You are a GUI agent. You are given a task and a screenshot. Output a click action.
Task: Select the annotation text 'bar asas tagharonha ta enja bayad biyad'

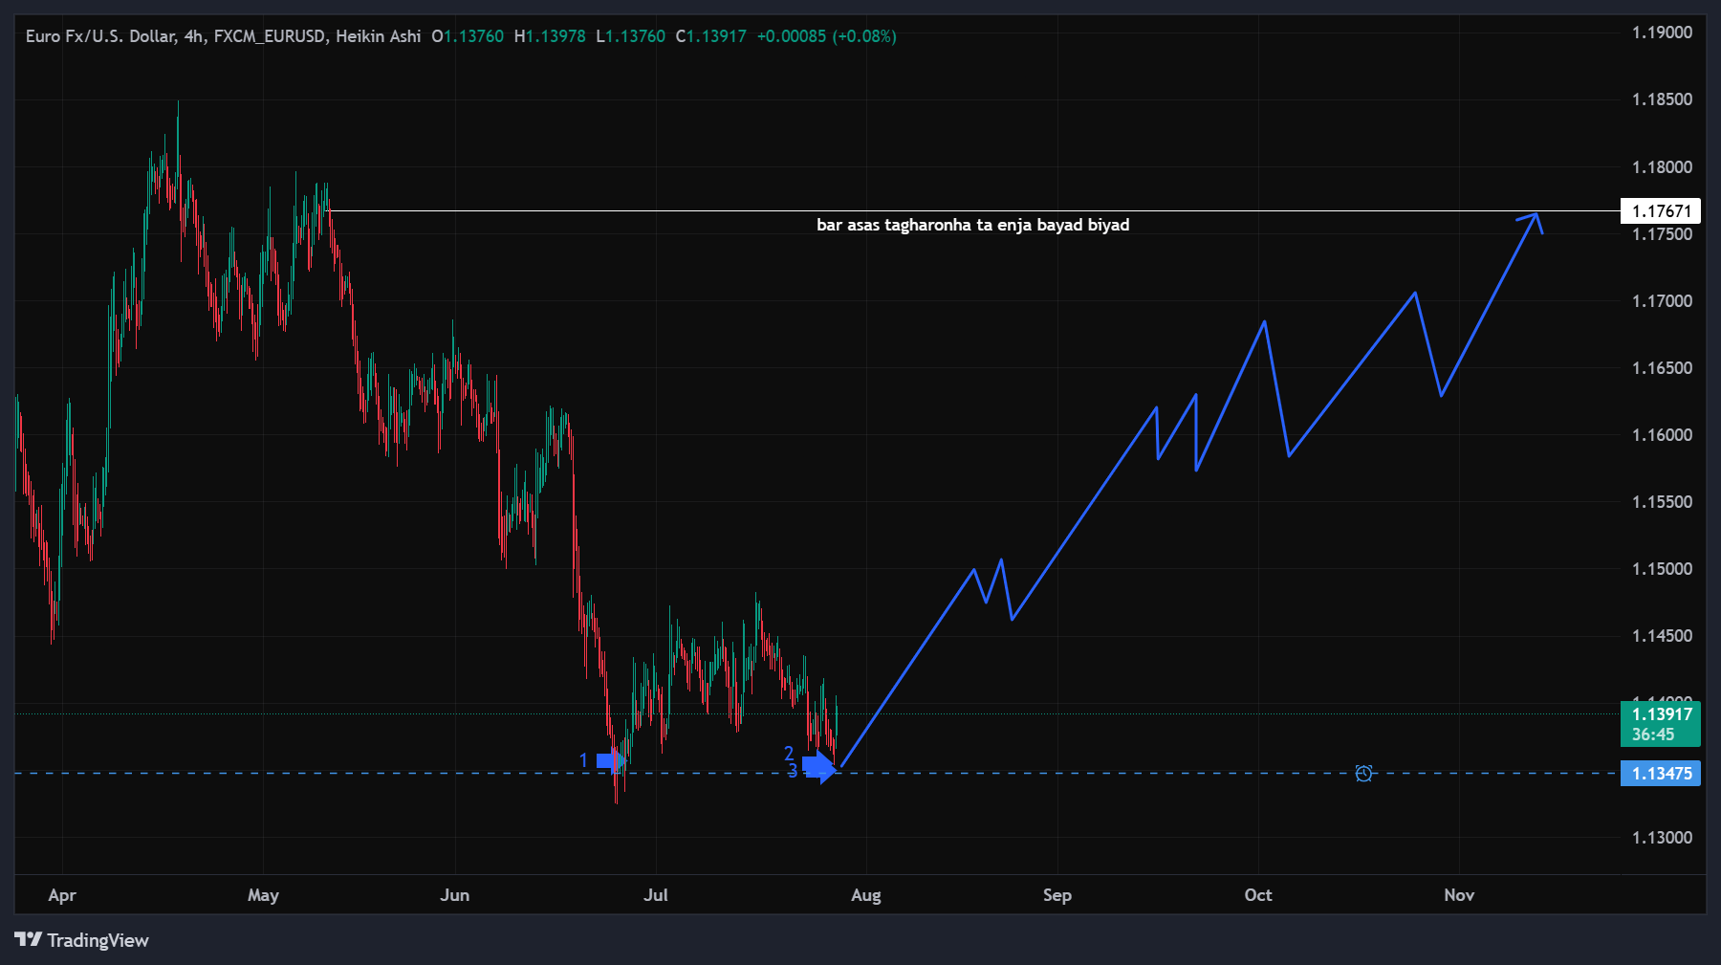tap(972, 225)
